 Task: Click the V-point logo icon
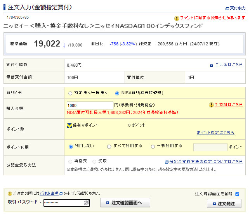click(69, 125)
